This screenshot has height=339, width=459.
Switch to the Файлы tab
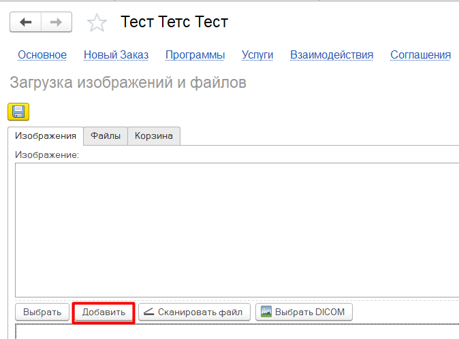(106, 136)
